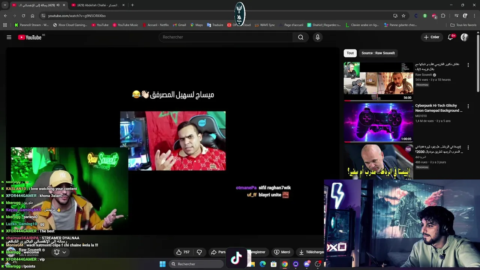Click the Merci button under the video
Screen dimensions: 480x270
(x=282, y=252)
